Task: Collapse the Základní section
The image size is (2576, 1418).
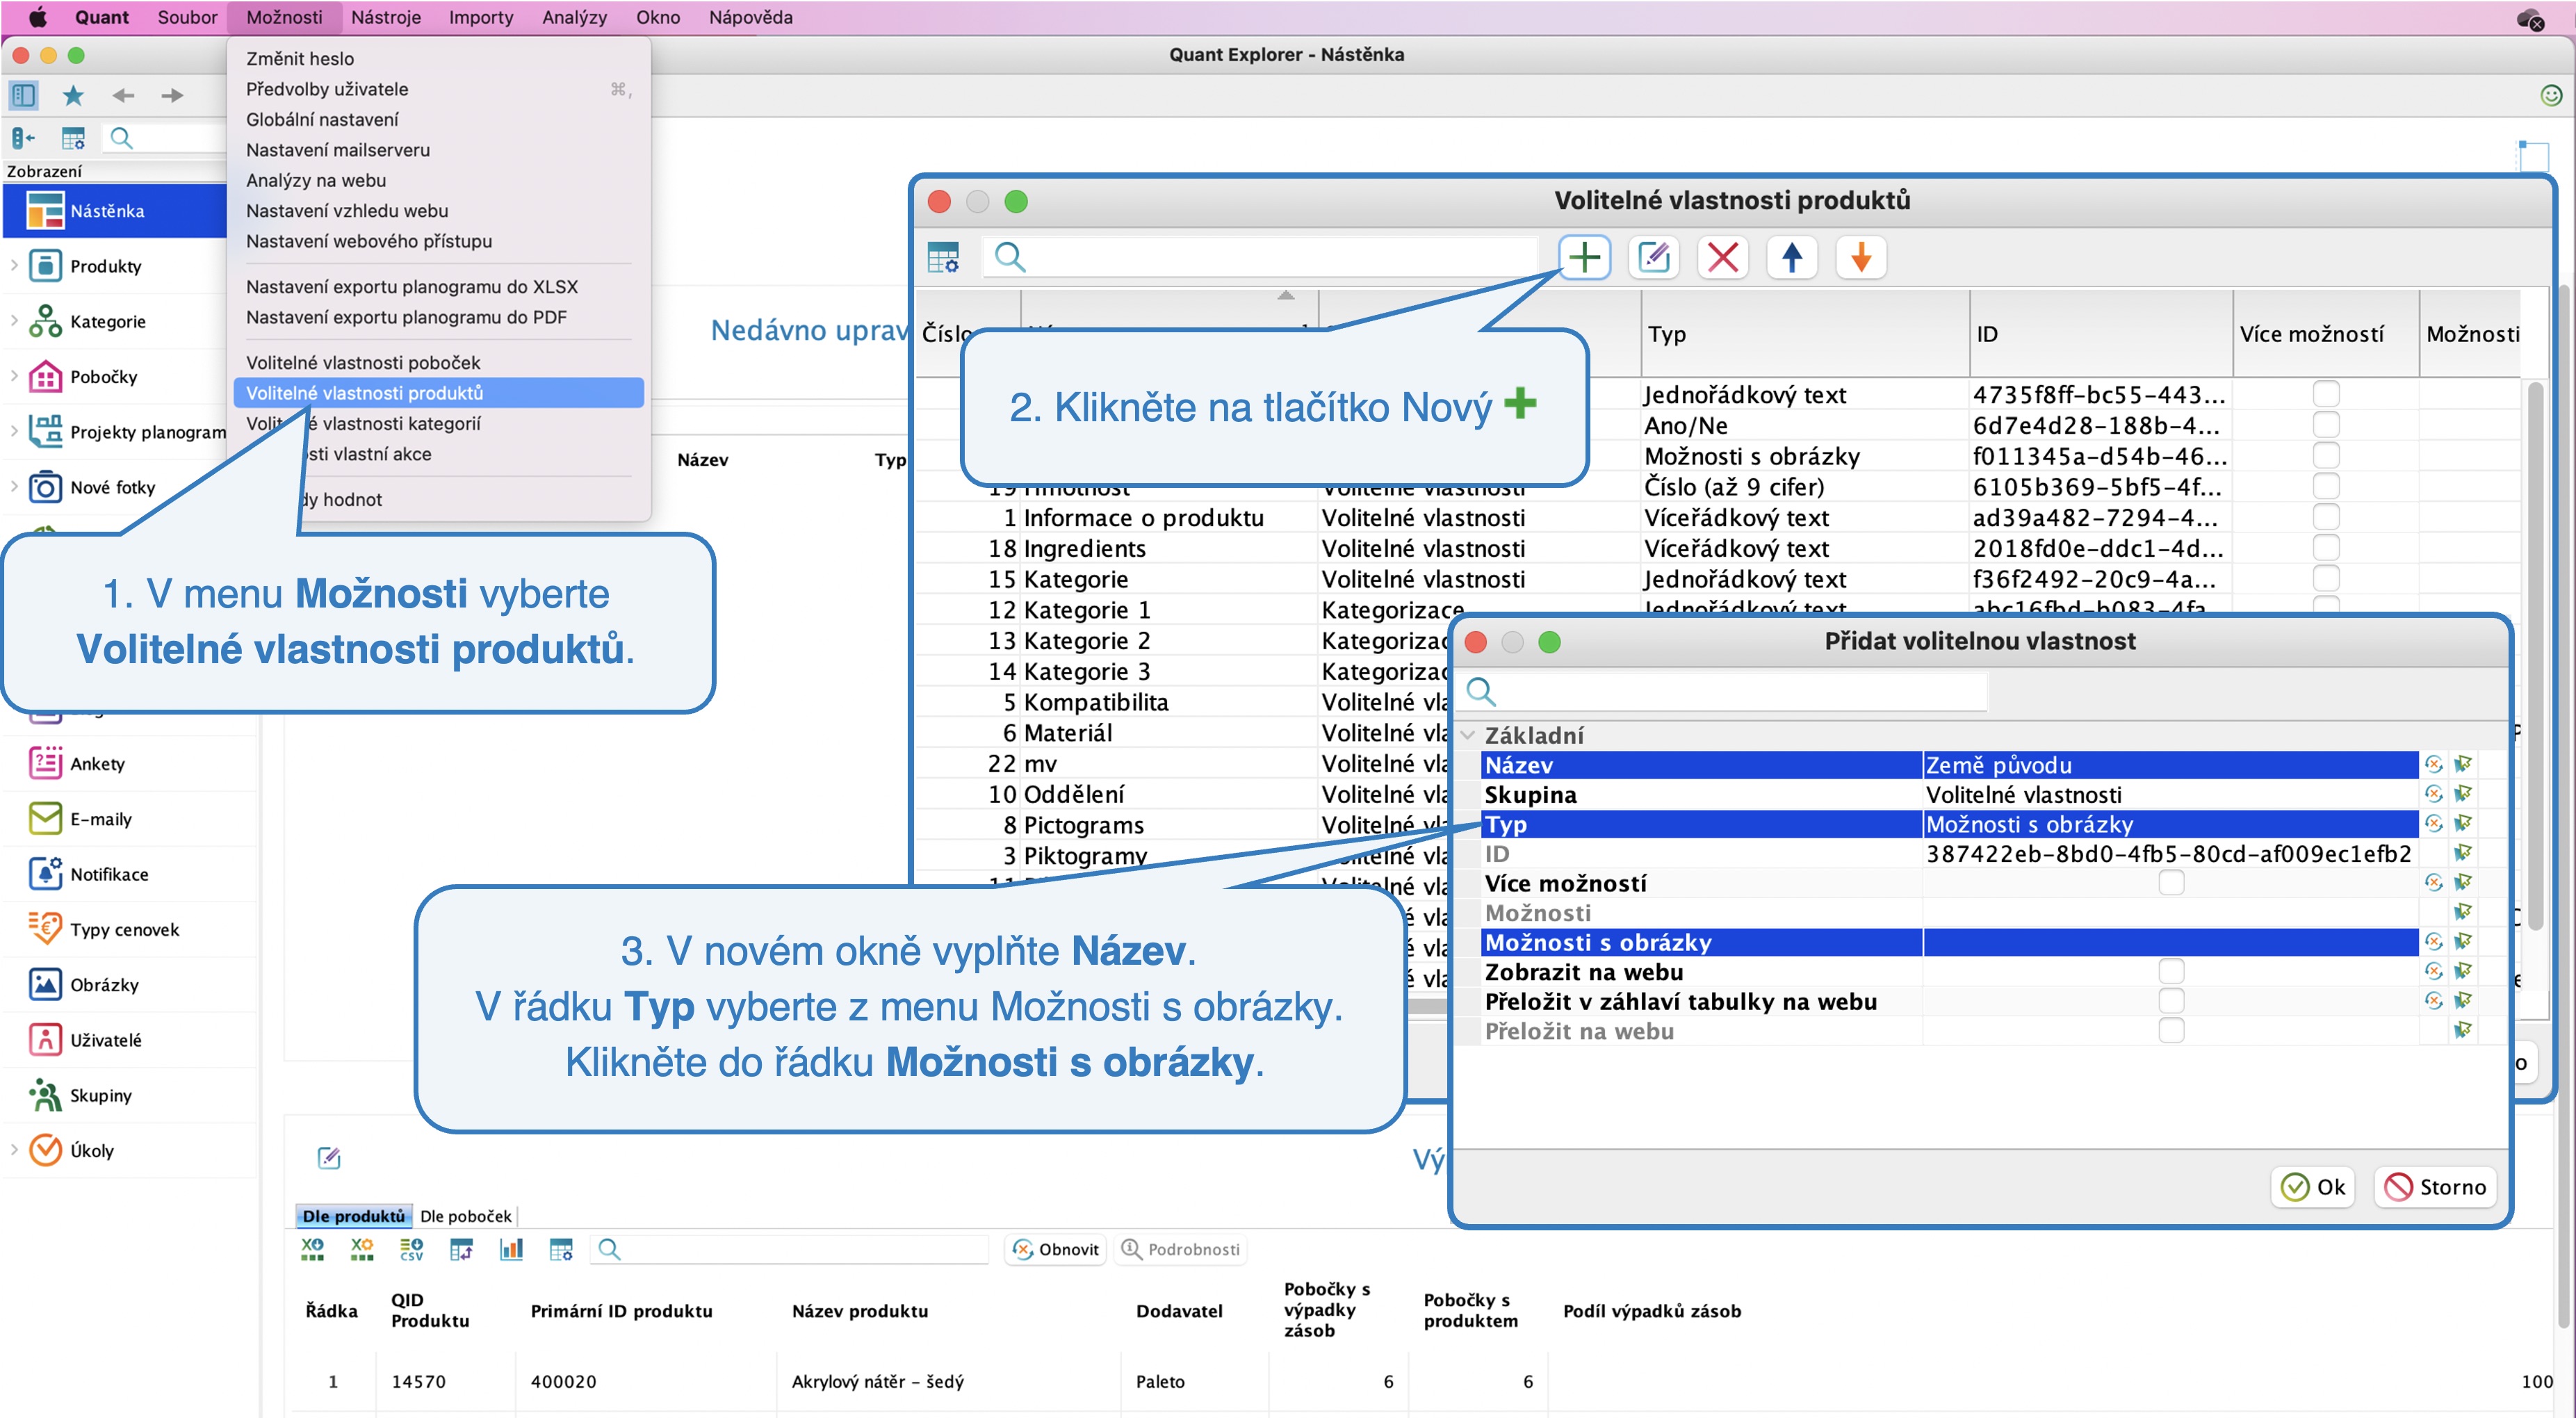Action: (x=1468, y=736)
